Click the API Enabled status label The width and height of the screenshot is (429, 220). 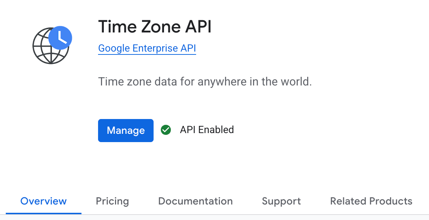click(207, 130)
